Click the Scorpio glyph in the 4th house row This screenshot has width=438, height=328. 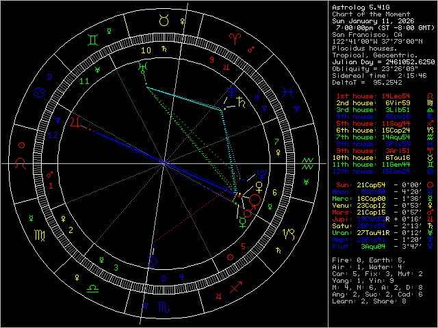pyautogui.click(x=430, y=117)
